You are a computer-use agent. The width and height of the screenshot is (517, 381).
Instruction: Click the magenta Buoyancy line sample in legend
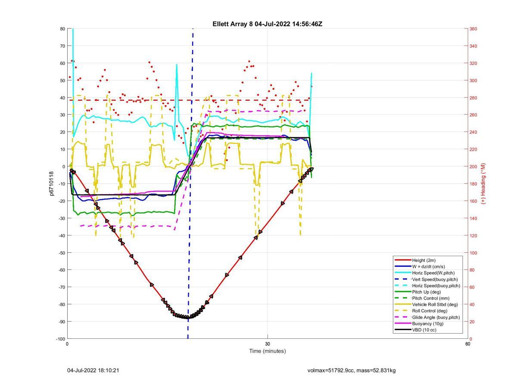pos(402,324)
